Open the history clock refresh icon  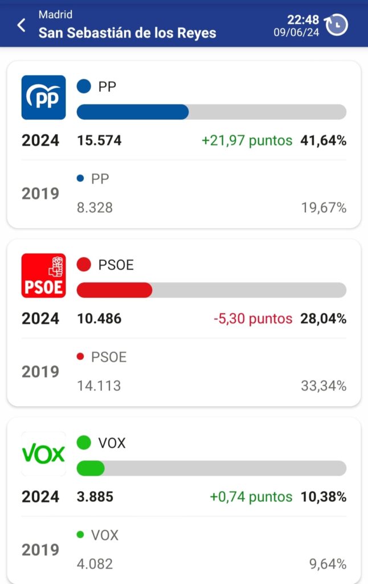point(336,25)
